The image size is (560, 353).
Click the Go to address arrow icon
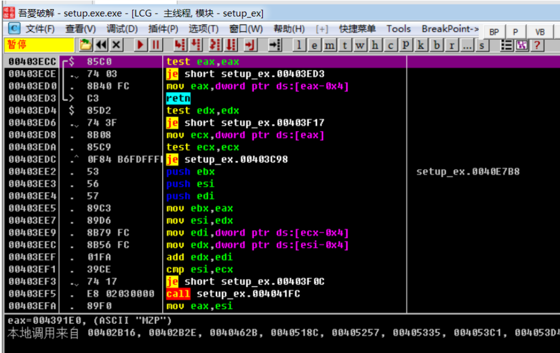point(275,45)
